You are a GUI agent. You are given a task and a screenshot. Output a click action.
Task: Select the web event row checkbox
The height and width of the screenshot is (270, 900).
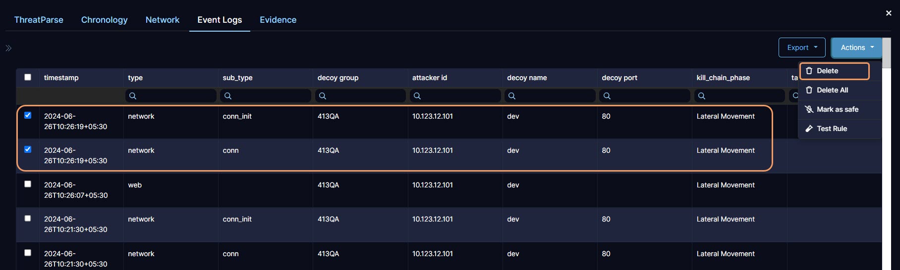[x=28, y=184]
